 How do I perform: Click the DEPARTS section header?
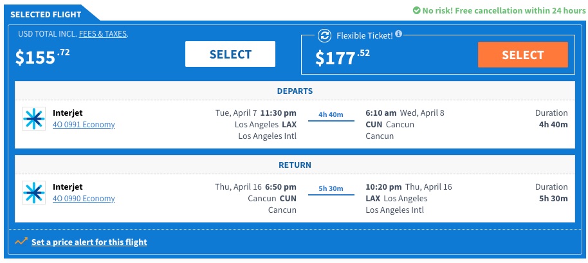[x=295, y=91]
